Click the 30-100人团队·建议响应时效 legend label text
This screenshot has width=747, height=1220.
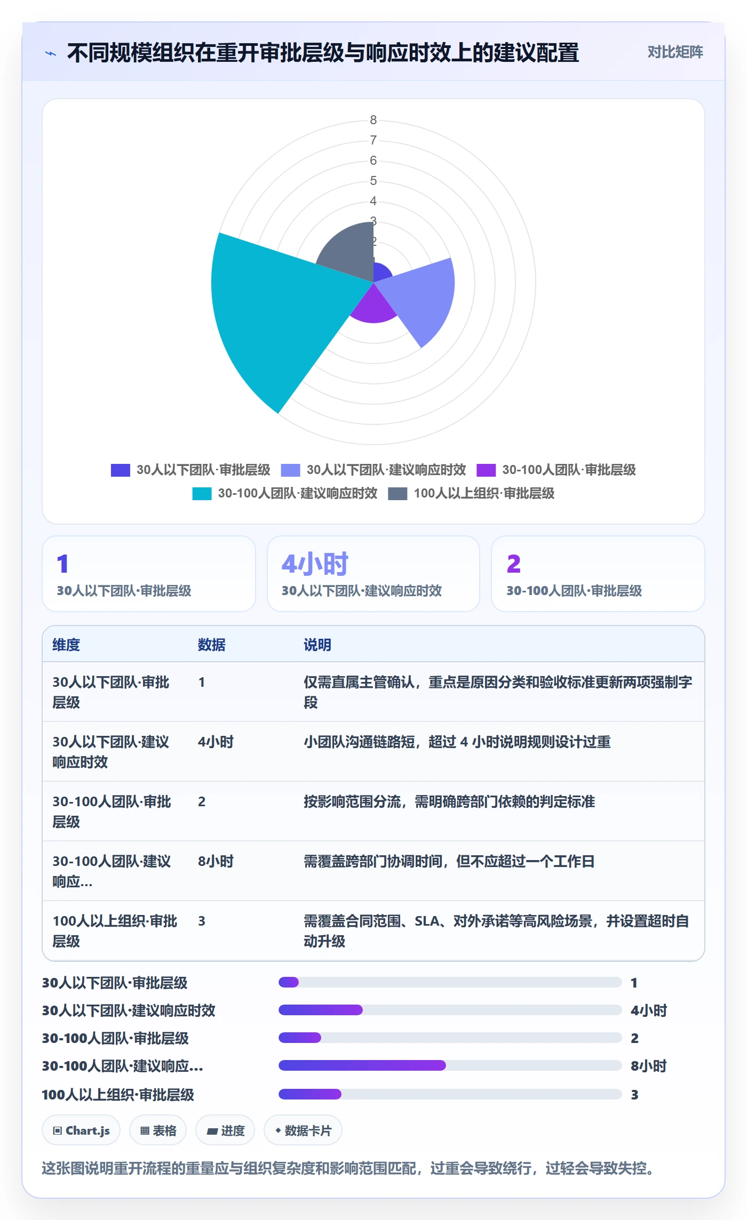(x=298, y=494)
